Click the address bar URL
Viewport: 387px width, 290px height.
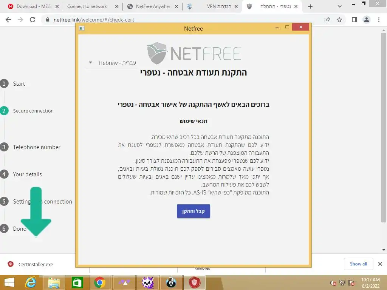point(94,20)
